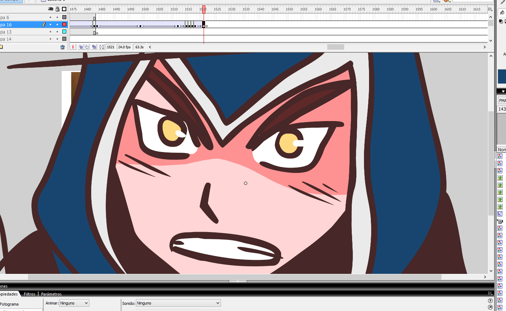The height and width of the screenshot is (311, 506).
Task: Click the timeline horizontal scrollbar thumb
Action: tap(336, 47)
